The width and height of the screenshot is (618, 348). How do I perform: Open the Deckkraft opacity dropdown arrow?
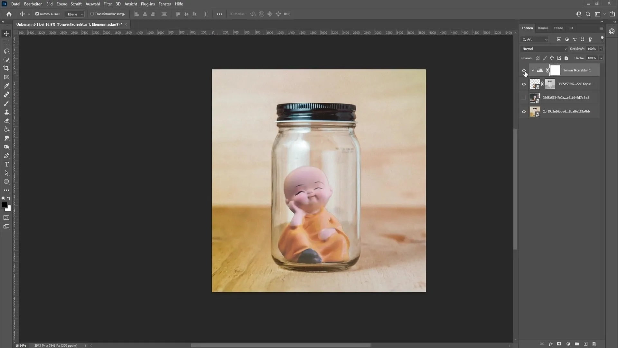pos(601,49)
